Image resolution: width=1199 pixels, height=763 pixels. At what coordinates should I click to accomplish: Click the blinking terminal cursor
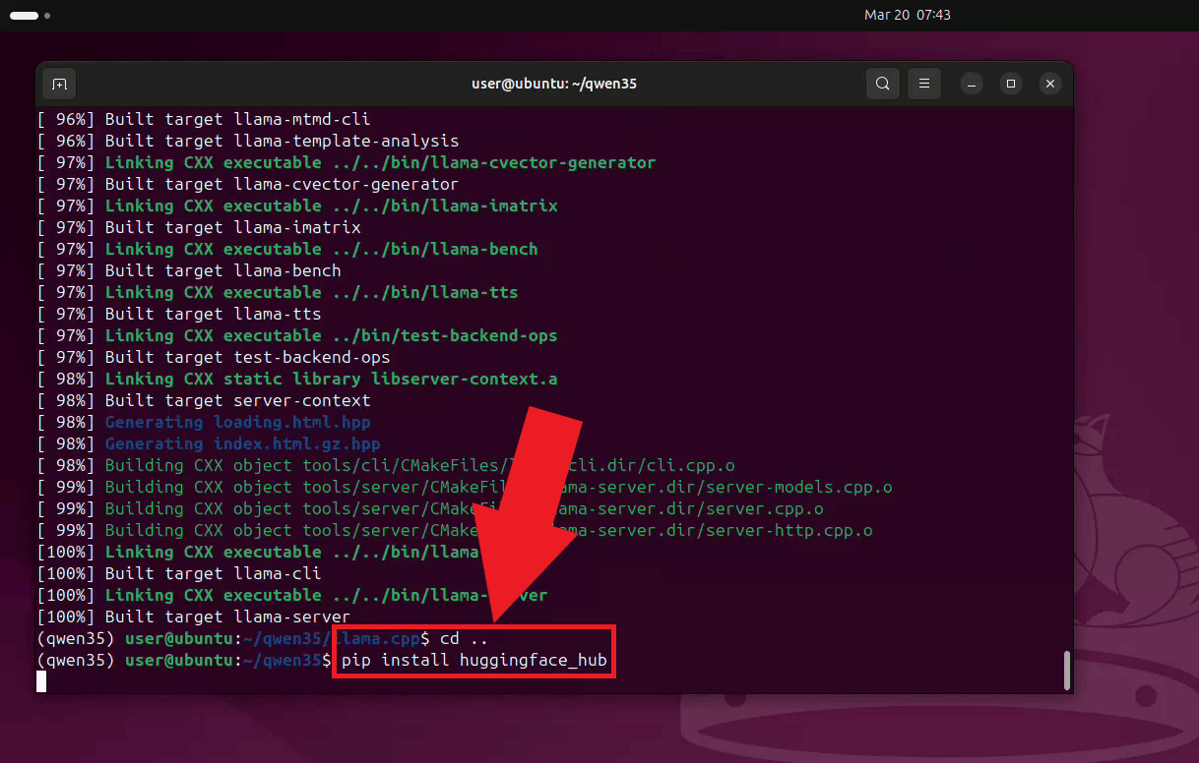40,681
